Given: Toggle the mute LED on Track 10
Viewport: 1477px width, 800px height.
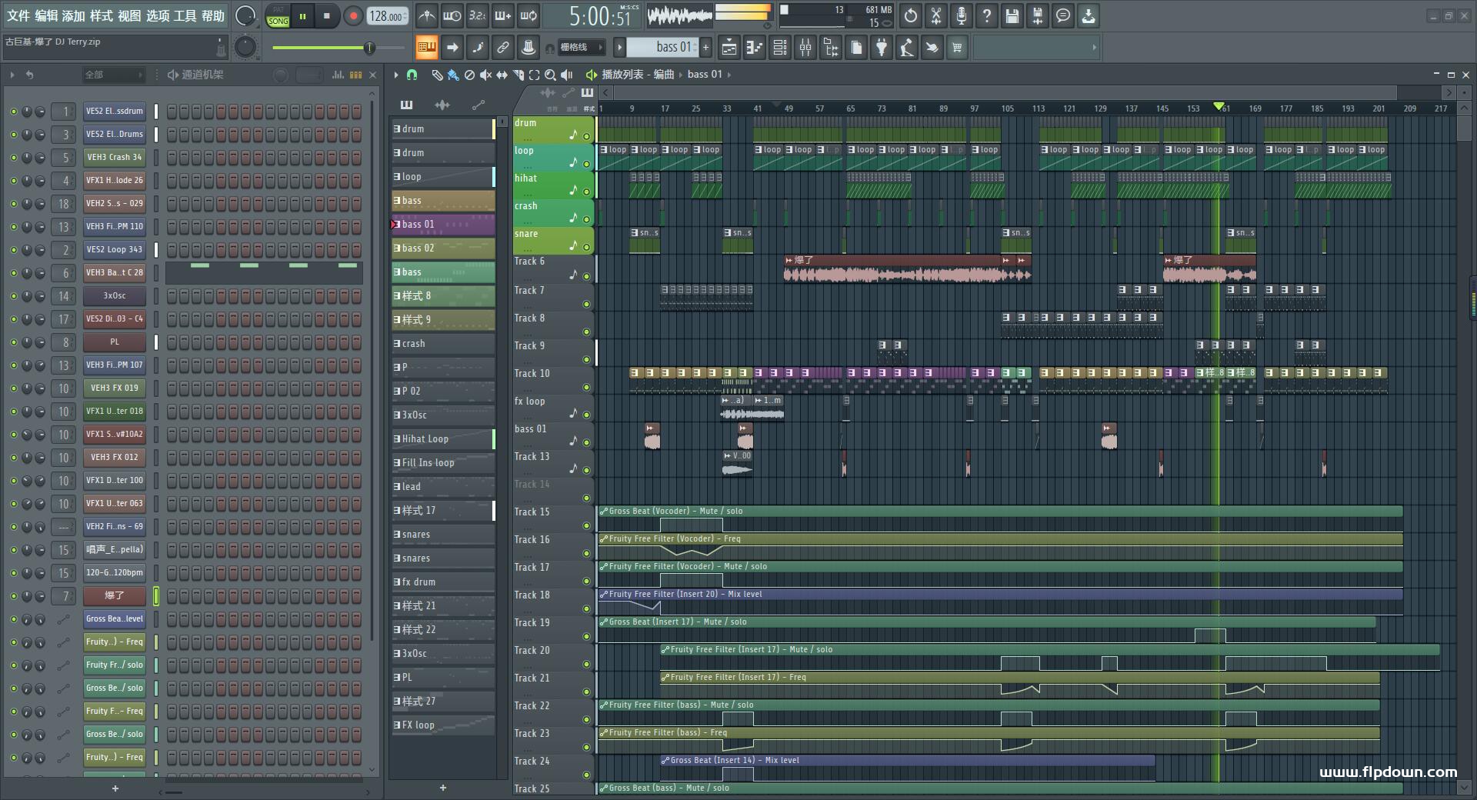Looking at the screenshot, I should point(586,387).
